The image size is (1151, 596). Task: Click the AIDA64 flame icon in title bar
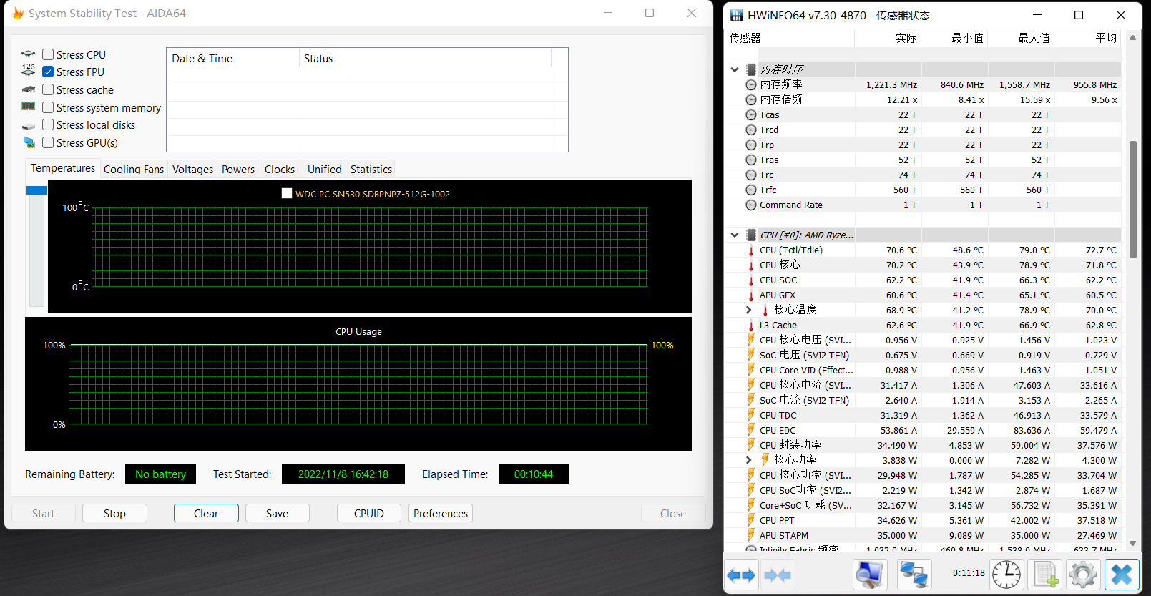click(x=18, y=13)
